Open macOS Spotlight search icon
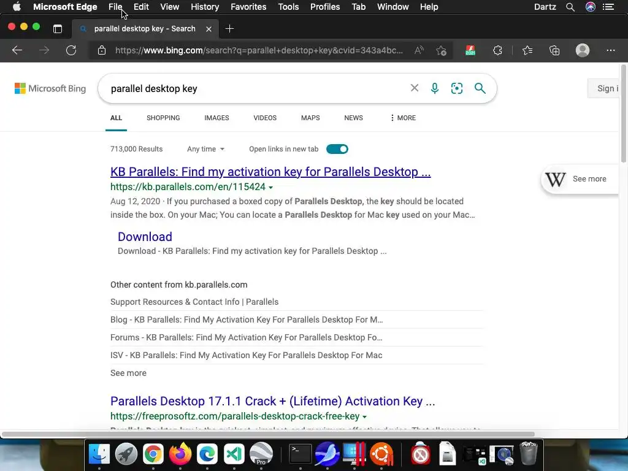Viewport: 628px width, 471px height. pos(570,7)
